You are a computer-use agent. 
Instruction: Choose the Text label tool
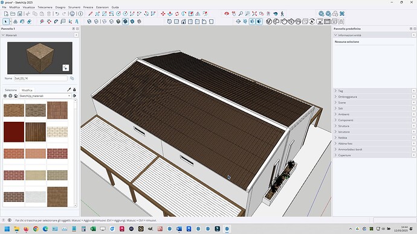77,22
